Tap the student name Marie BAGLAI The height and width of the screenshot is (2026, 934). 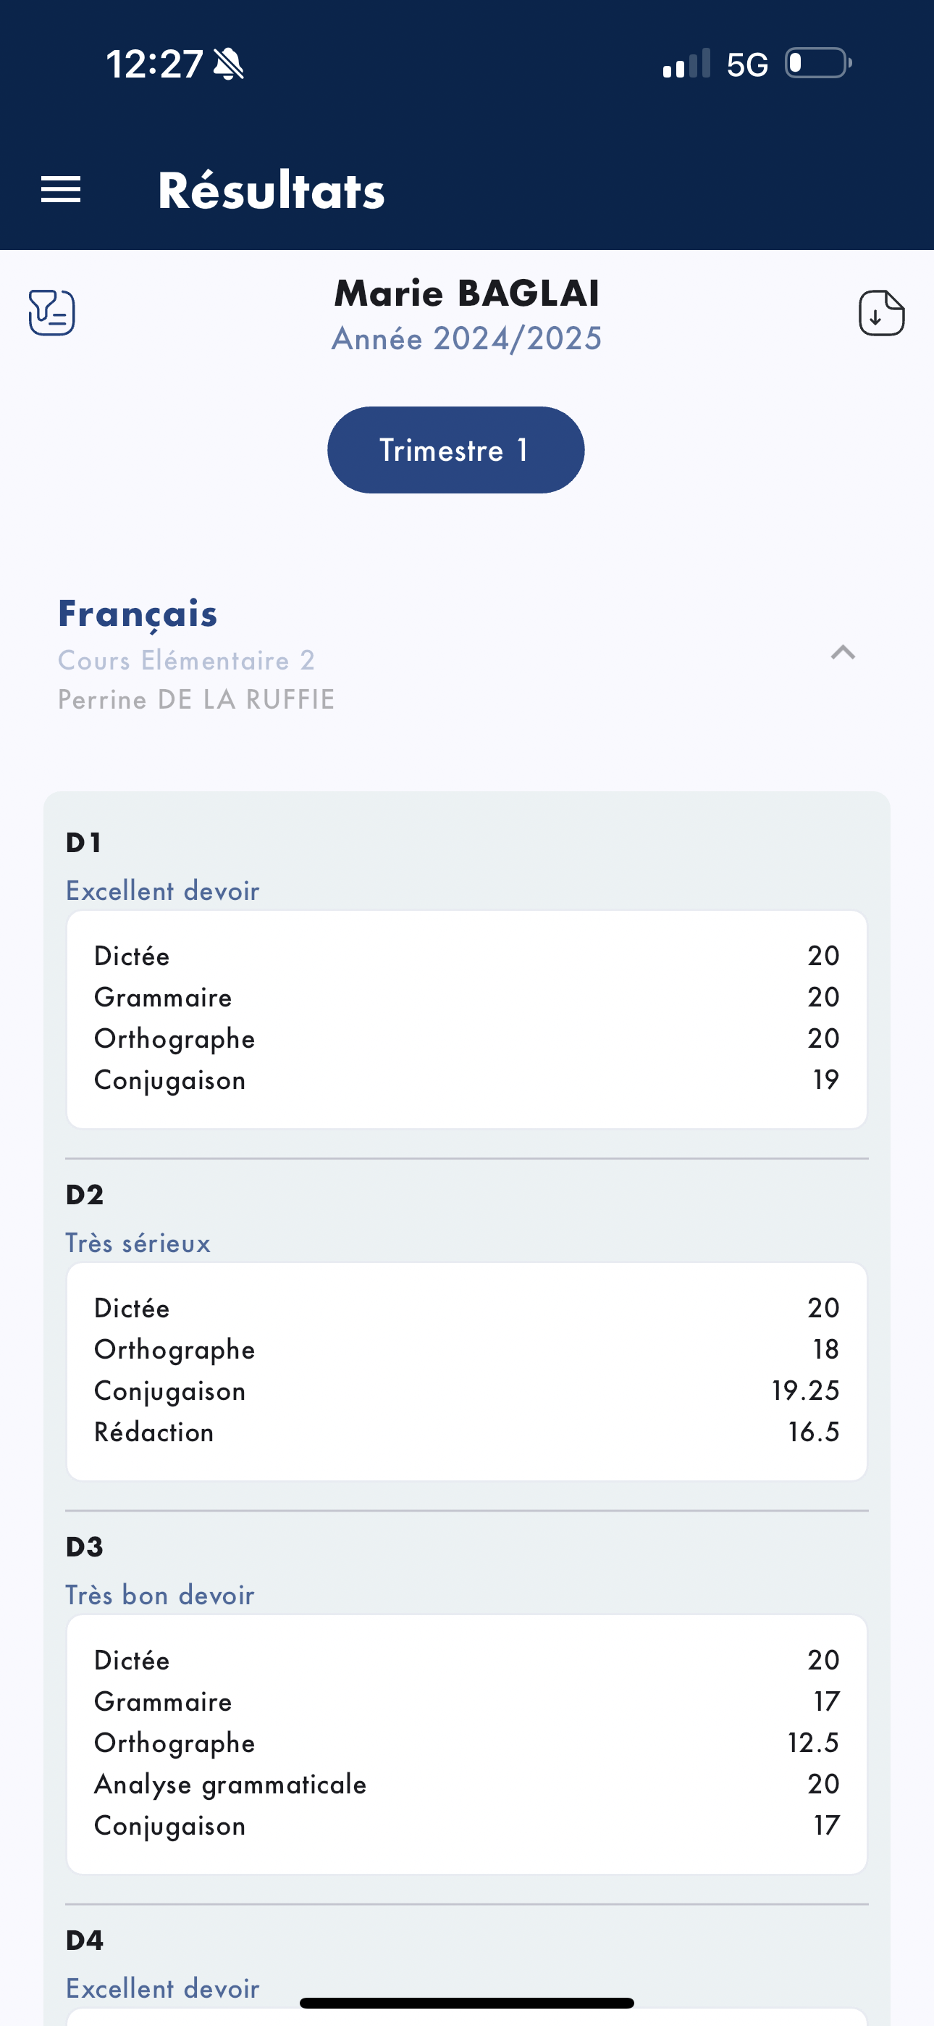pyautogui.click(x=467, y=293)
